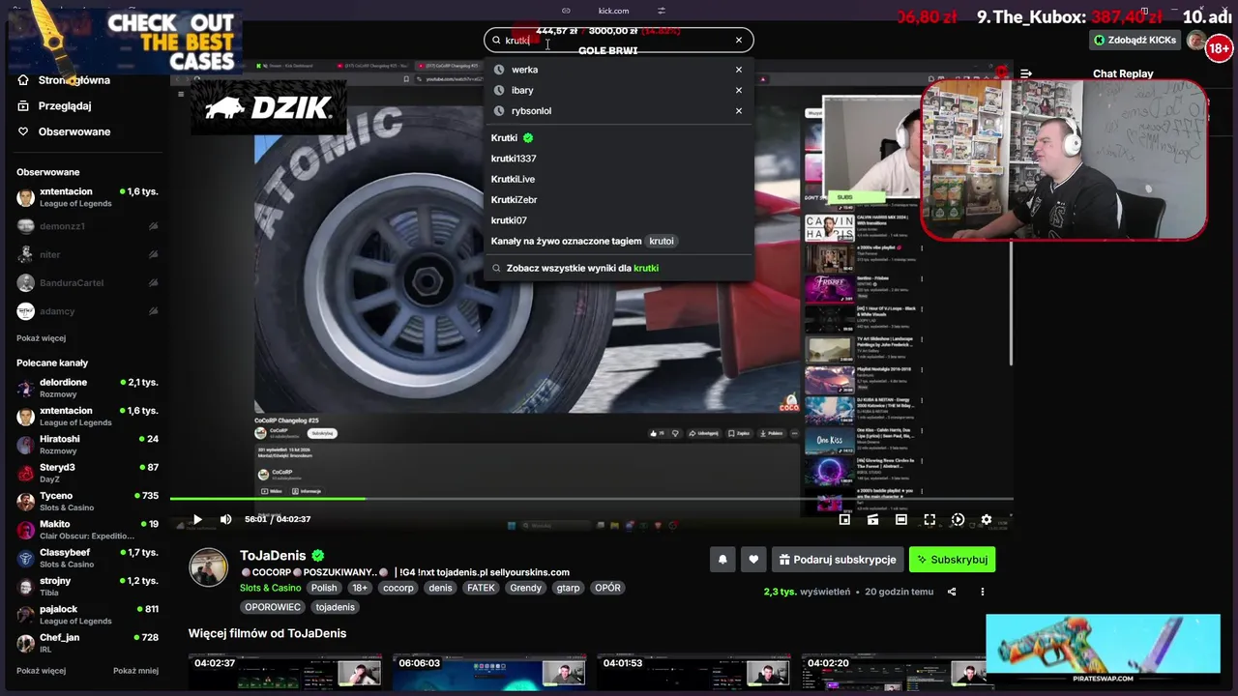Expand recommended list with lower Pokaż więcej
Viewport: 1238px width, 696px height.
coord(41,671)
